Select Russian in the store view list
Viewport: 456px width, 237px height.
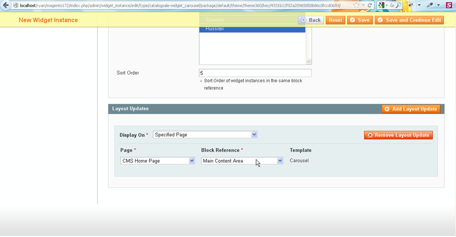coord(252,29)
